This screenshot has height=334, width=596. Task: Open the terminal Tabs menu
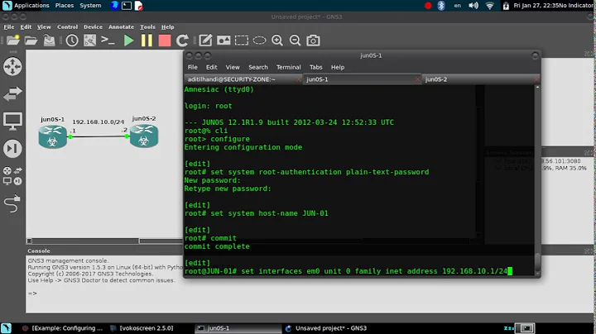click(316, 67)
